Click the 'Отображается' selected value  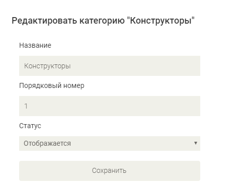point(47,143)
